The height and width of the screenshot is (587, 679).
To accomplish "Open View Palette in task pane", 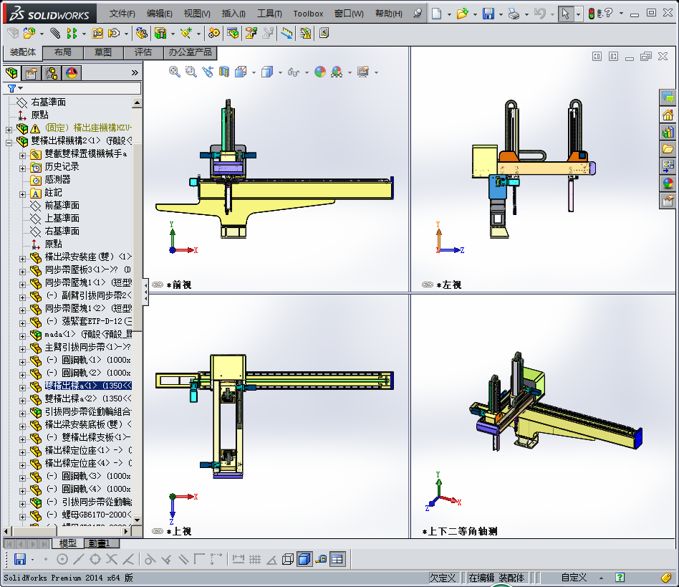I will (x=668, y=166).
